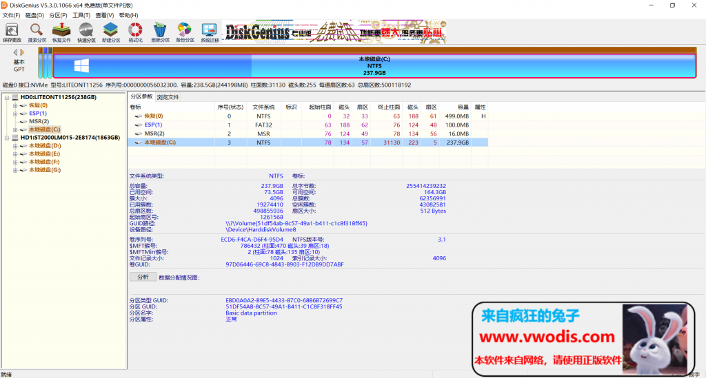The height and width of the screenshot is (378, 706).
Task: Switch to the 分区参数 tab
Action: 141,96
